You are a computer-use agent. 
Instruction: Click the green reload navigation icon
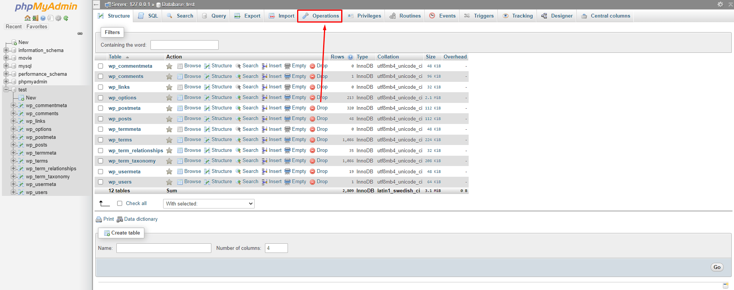[x=66, y=18]
